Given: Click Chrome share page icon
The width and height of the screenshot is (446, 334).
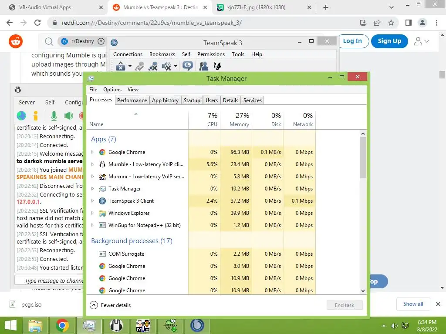Looking at the screenshot, I should [377, 23].
